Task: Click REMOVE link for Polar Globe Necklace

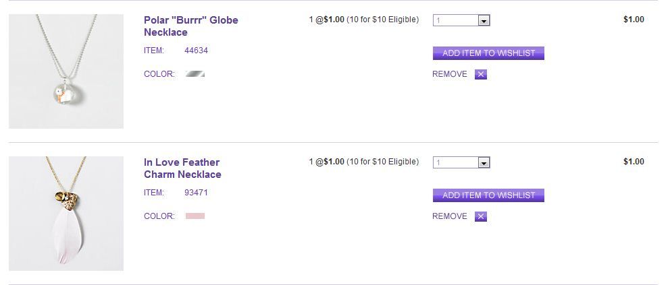Action: pos(450,74)
